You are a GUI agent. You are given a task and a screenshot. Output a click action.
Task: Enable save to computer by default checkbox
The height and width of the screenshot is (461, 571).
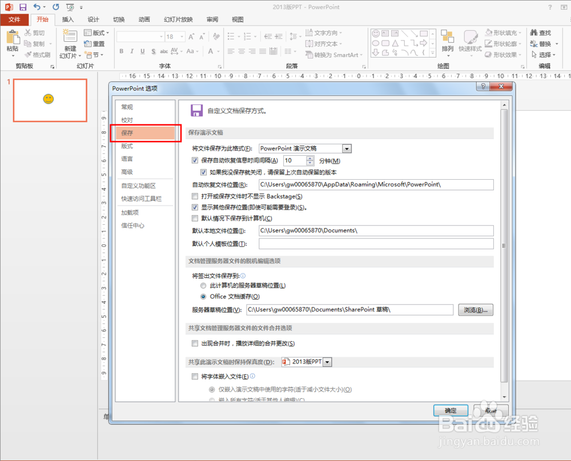(195, 219)
